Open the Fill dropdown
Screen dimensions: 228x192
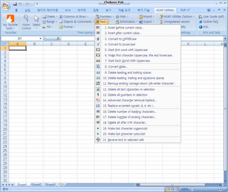pyautogui.click(x=47, y=27)
